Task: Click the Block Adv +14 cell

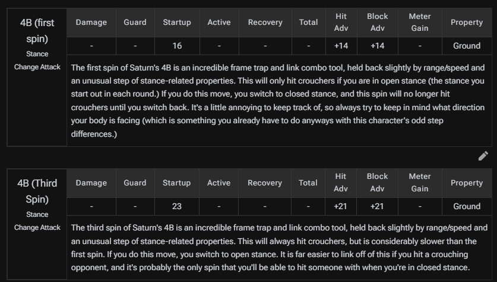Action: click(378, 46)
